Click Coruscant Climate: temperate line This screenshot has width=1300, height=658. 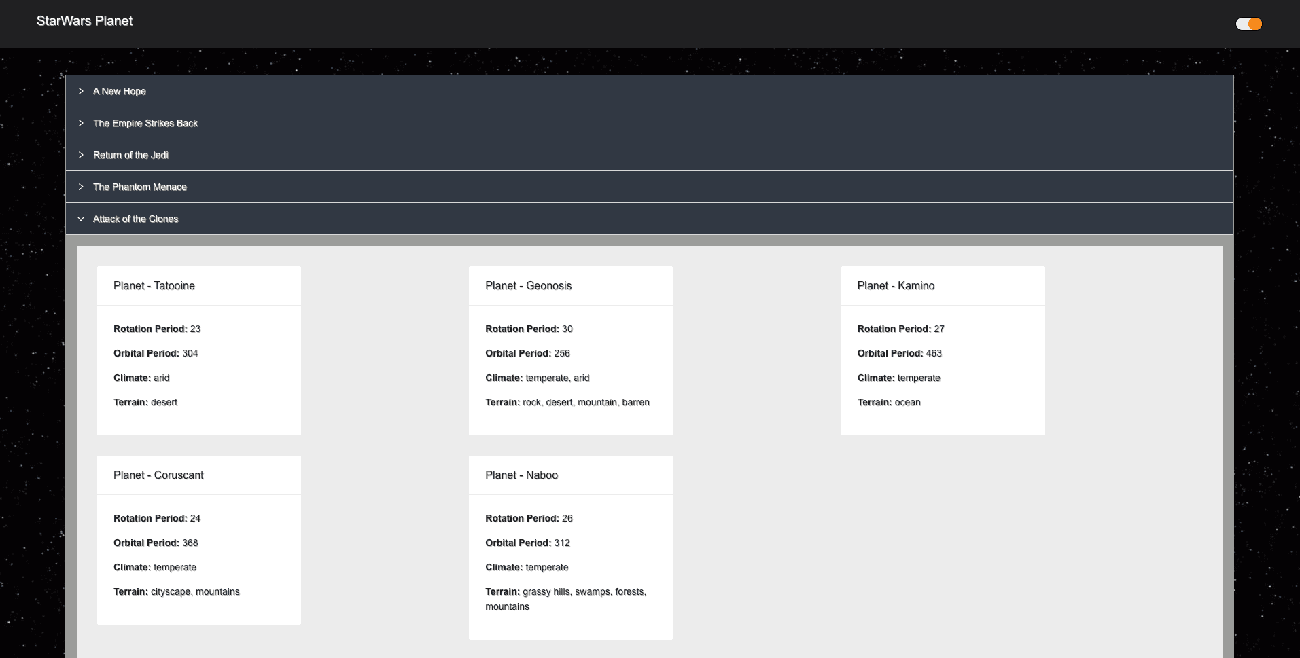(x=155, y=567)
